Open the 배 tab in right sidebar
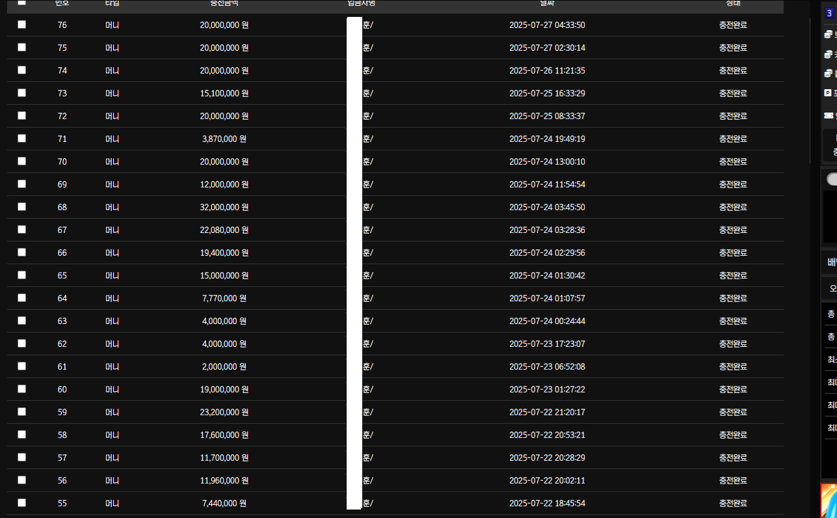The image size is (837, 518). point(831,262)
